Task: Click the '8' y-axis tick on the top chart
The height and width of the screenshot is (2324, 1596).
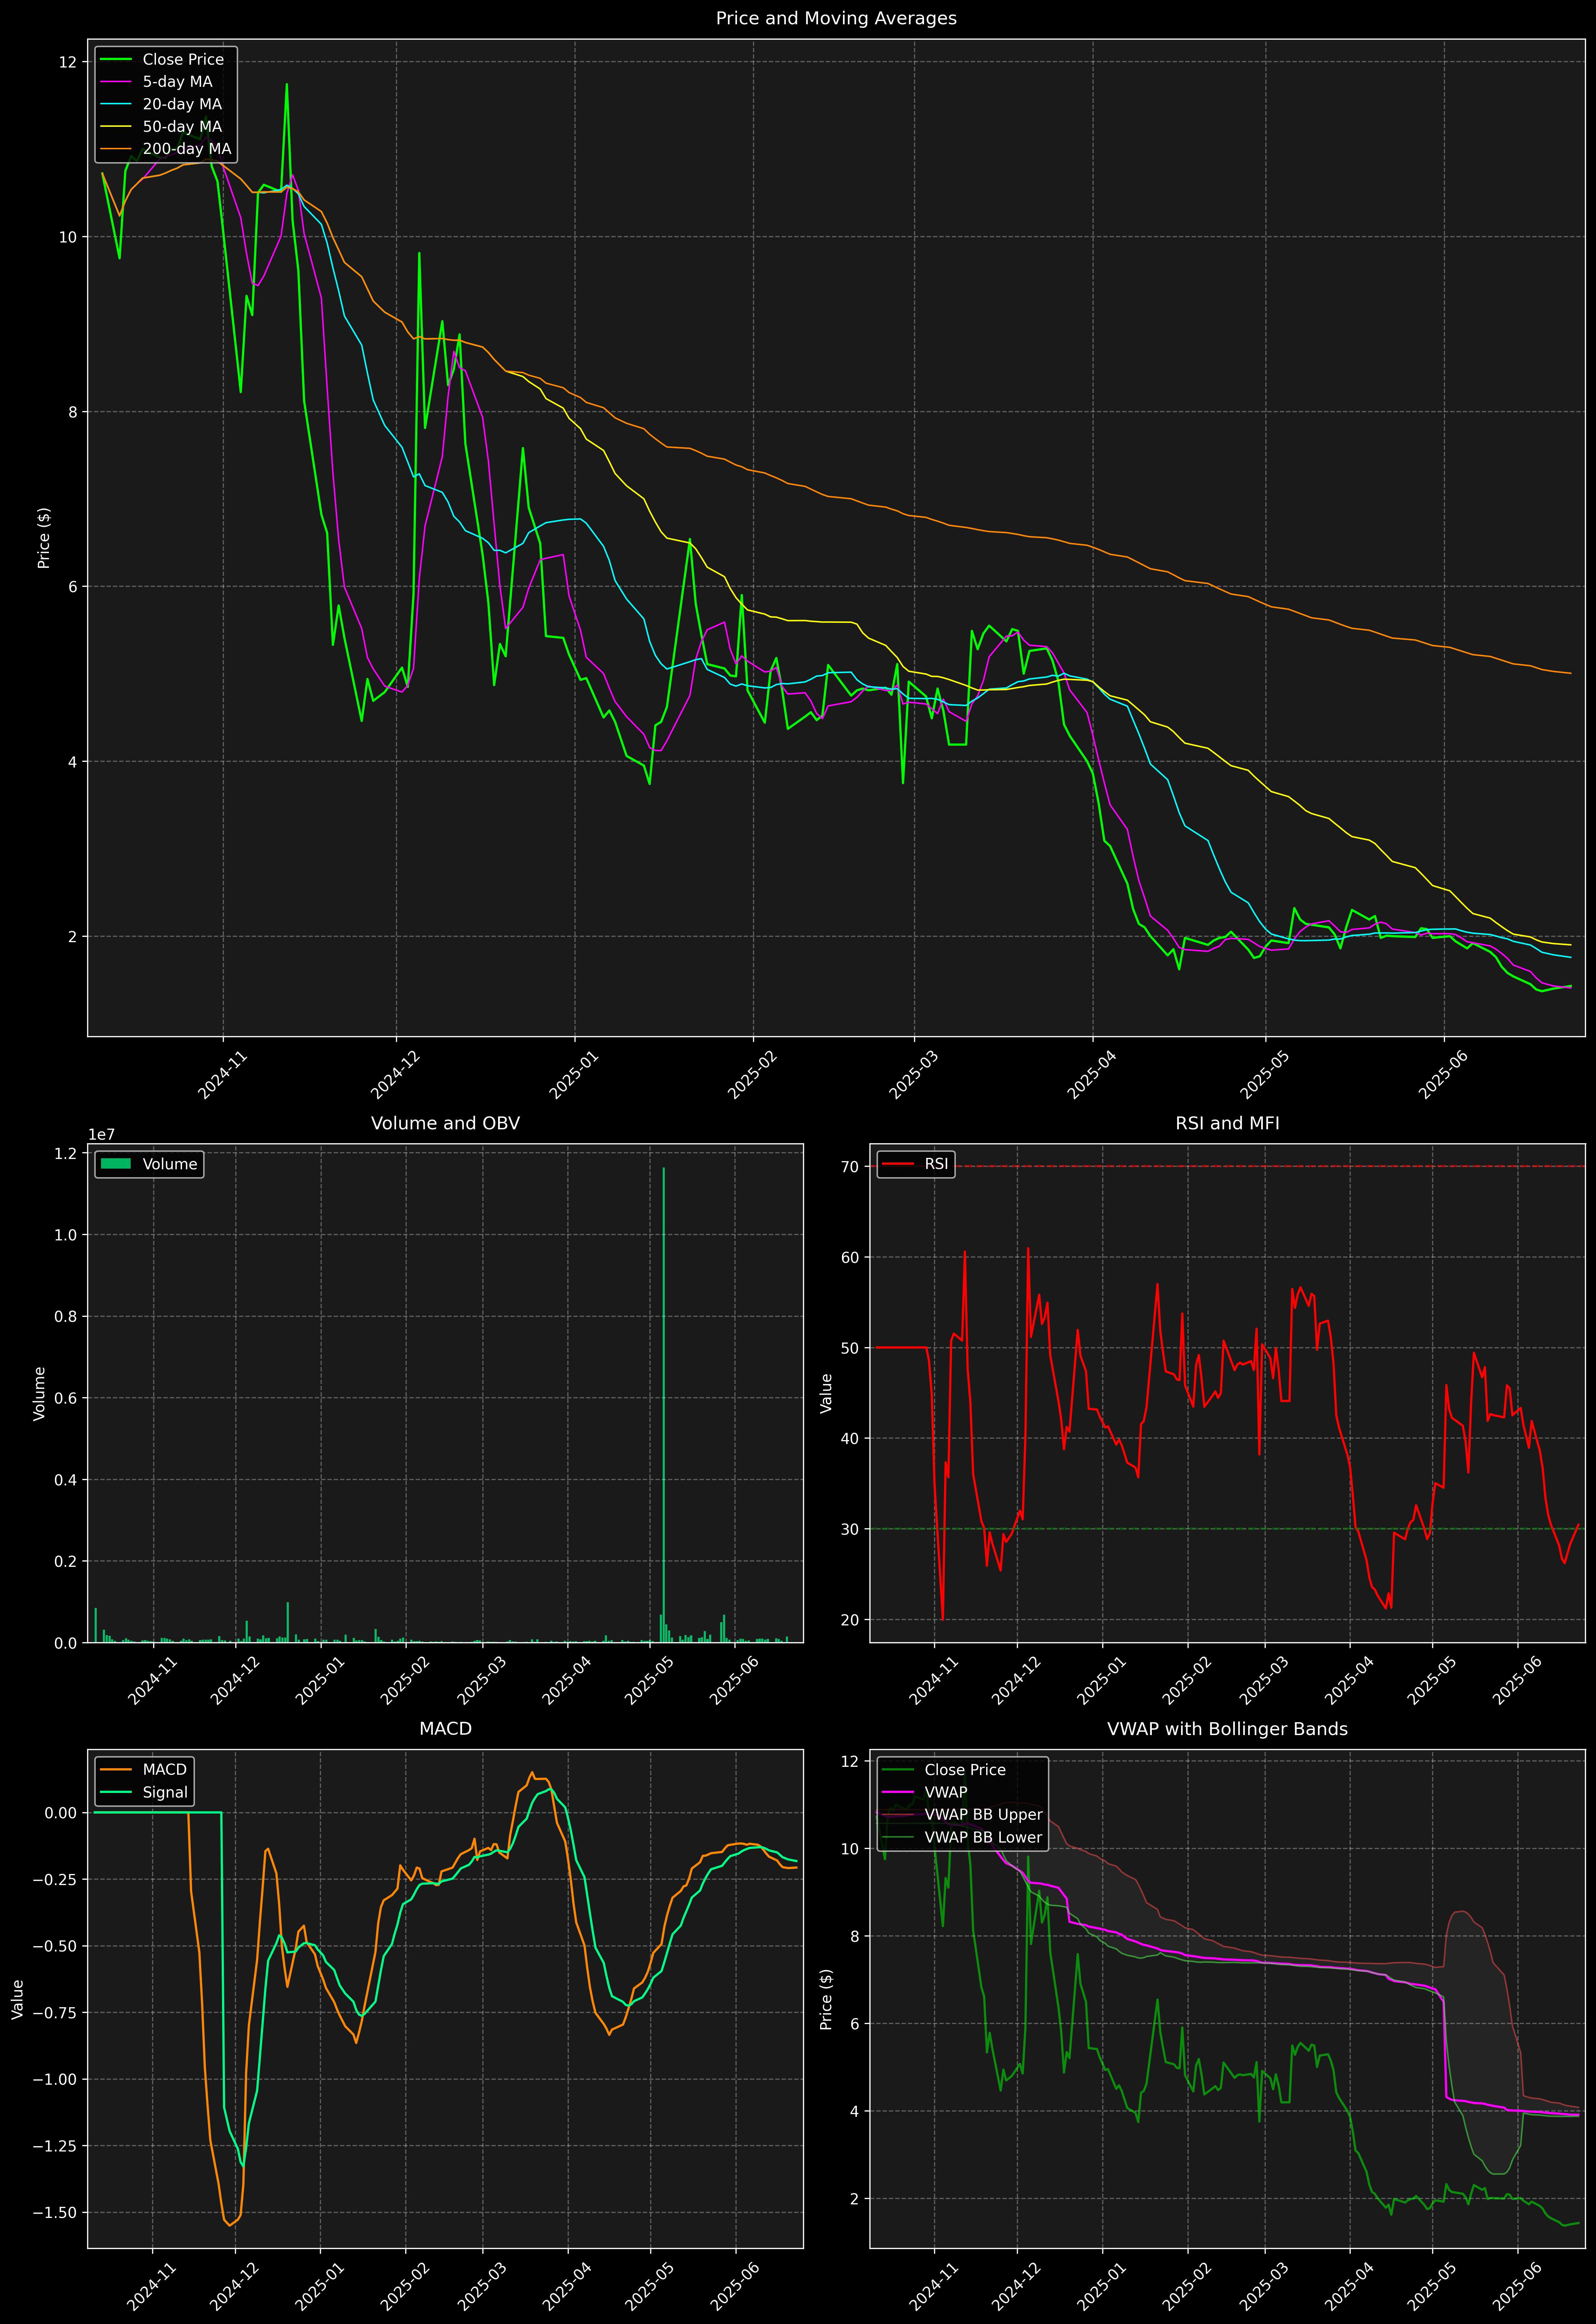Action: click(72, 412)
